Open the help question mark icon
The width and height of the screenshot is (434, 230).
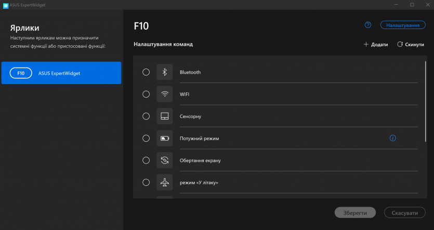pos(368,25)
